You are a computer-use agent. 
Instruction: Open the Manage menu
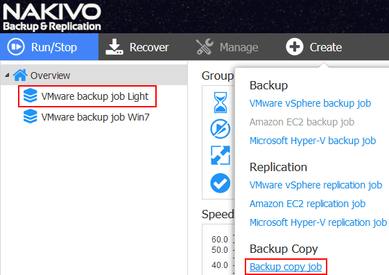click(x=227, y=47)
